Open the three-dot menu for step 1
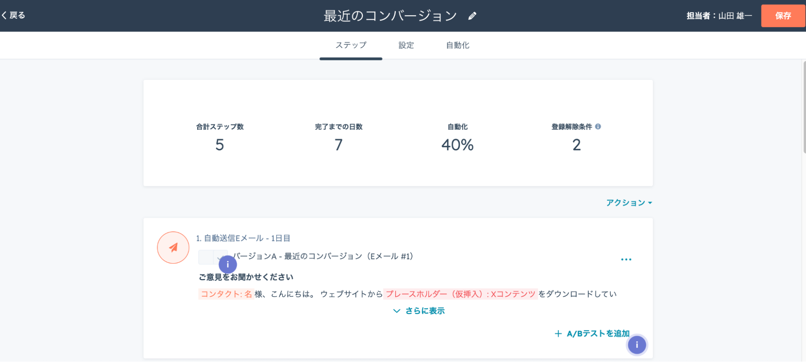Image resolution: width=806 pixels, height=362 pixels. pos(626,259)
